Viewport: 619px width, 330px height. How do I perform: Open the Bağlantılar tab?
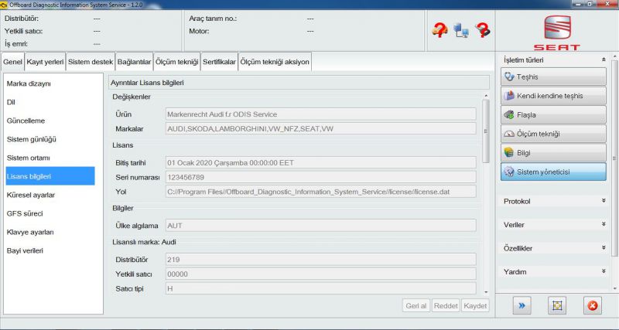(134, 62)
